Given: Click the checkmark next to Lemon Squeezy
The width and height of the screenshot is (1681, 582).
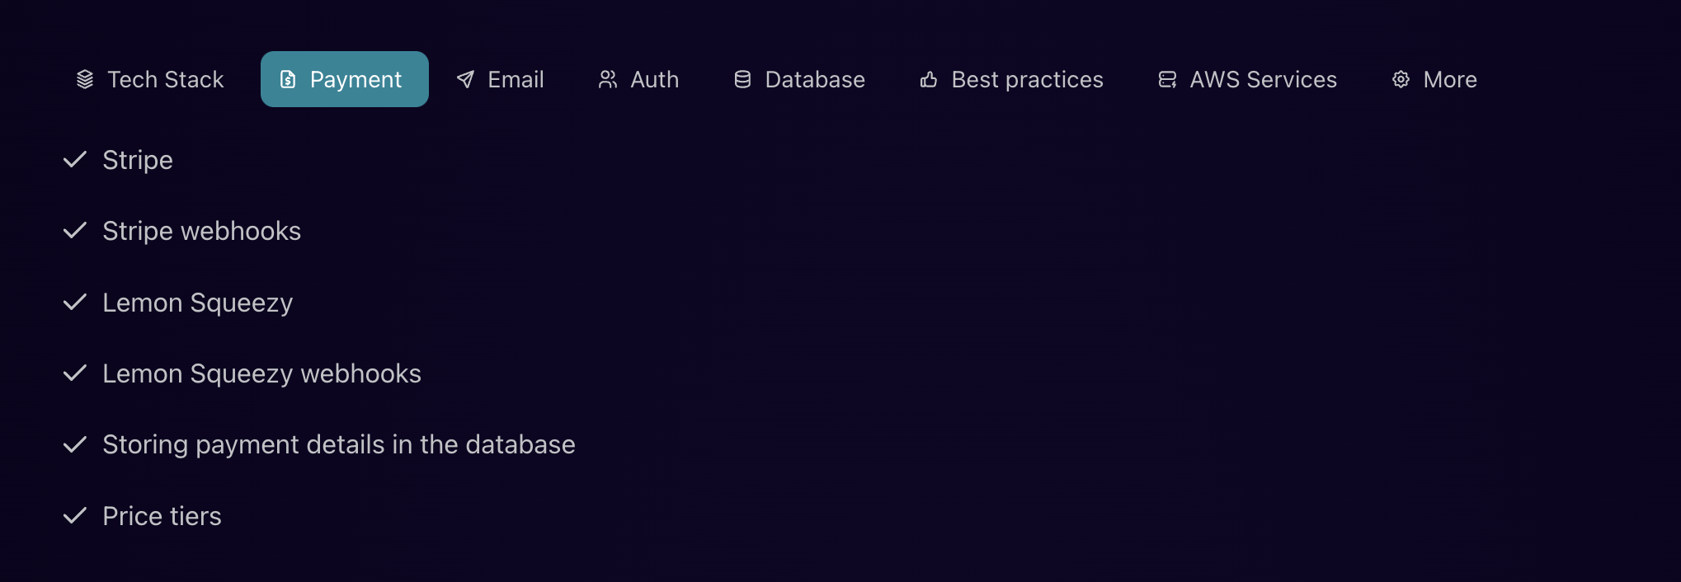Looking at the screenshot, I should tap(75, 303).
